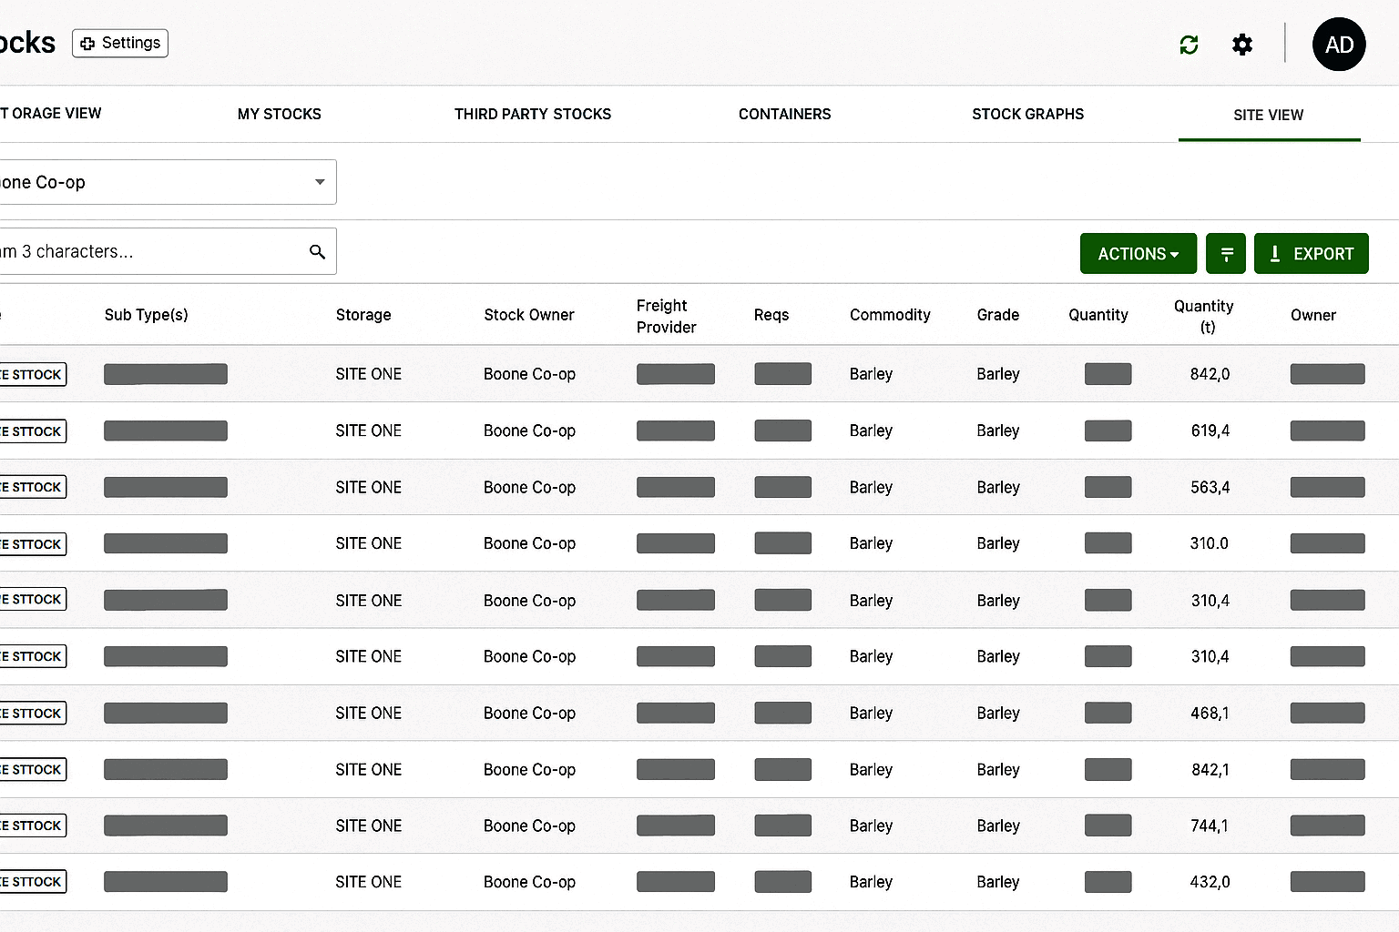1399x932 pixels.
Task: Open the Stock Graphs tab
Action: [x=1027, y=114]
